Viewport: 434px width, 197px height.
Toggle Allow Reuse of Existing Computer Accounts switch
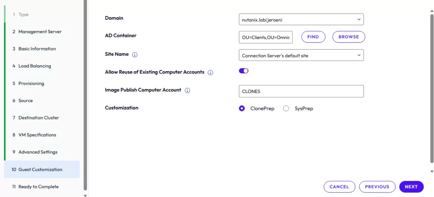tap(244, 71)
